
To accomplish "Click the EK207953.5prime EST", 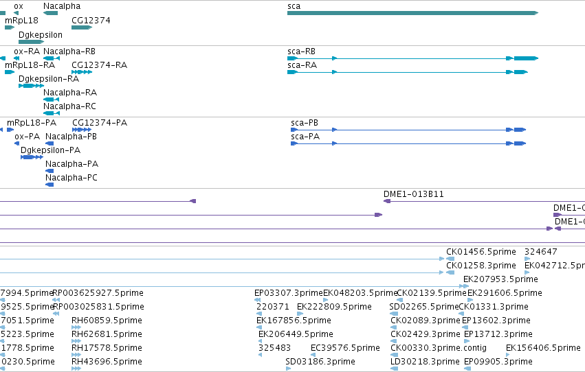I will click(466, 287).
